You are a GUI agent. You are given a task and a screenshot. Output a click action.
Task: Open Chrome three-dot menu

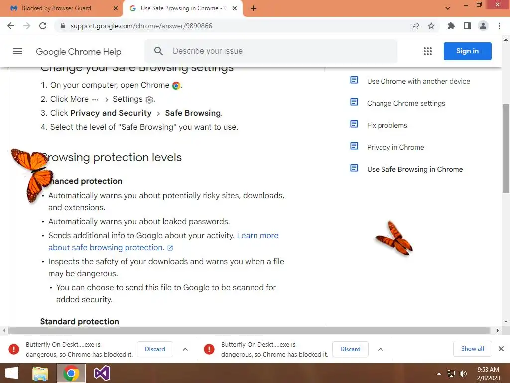pos(499,26)
